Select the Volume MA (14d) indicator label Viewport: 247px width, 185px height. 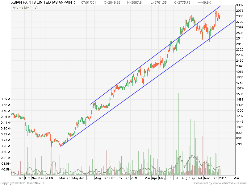pyautogui.click(x=25, y=7)
